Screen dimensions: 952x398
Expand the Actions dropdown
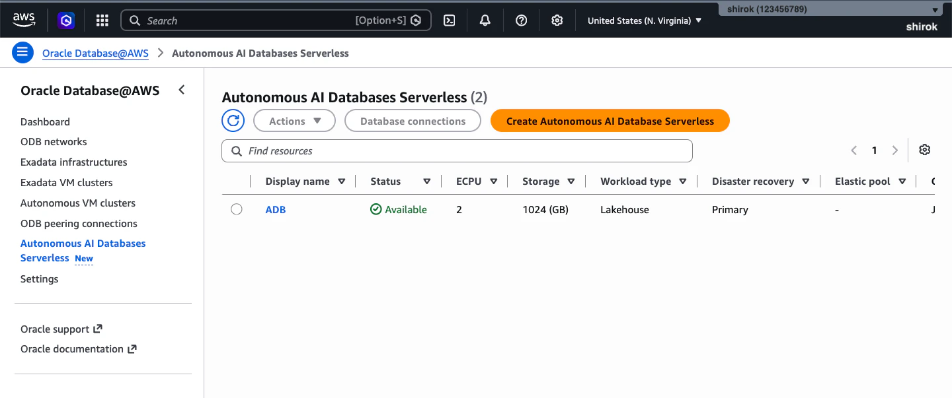point(294,121)
